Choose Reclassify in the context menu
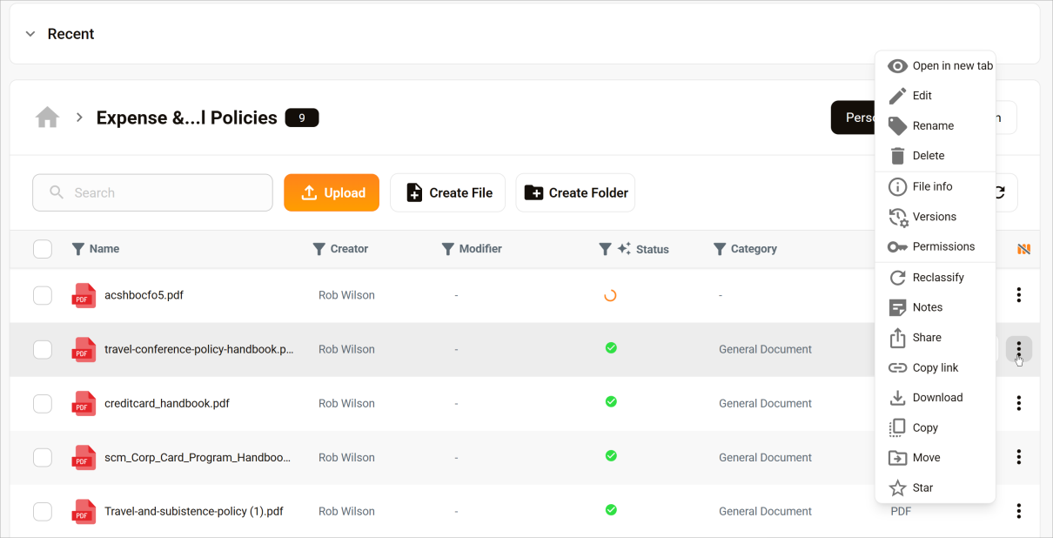The width and height of the screenshot is (1053, 538). point(936,278)
